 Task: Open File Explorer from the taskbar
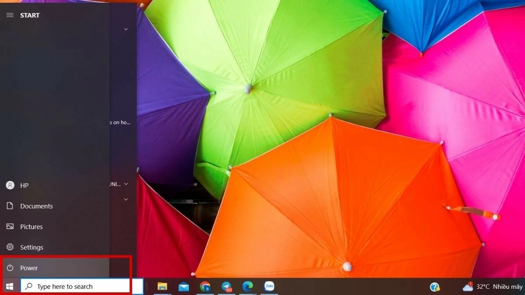click(162, 287)
